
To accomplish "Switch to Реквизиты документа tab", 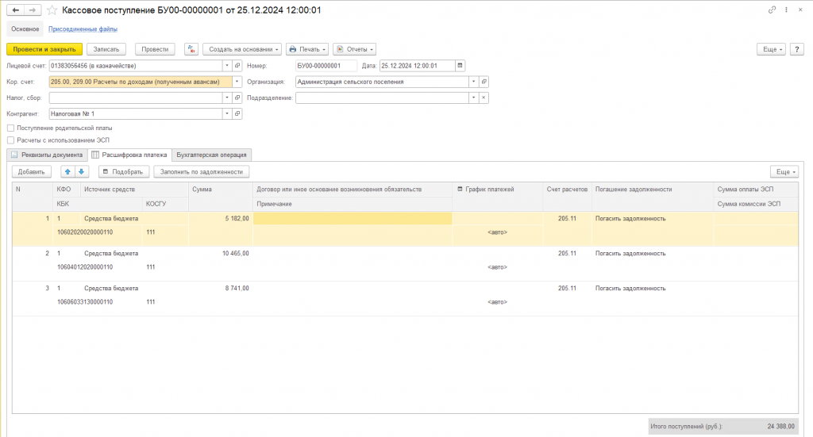I will [x=47, y=155].
